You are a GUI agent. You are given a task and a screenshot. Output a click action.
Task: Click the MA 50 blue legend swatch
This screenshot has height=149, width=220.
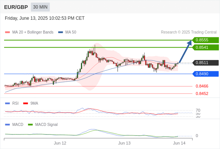click(x=60, y=32)
